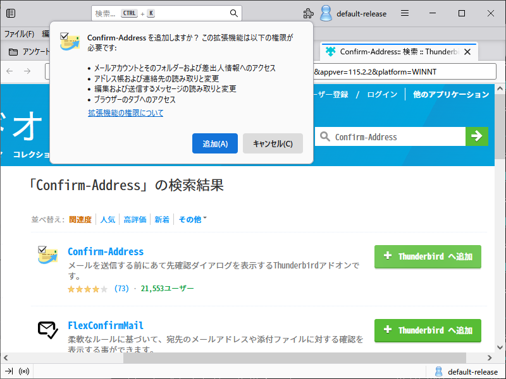Toggle the status bar collapse arrow icon
The height and width of the screenshot is (379, 506).
9,371
